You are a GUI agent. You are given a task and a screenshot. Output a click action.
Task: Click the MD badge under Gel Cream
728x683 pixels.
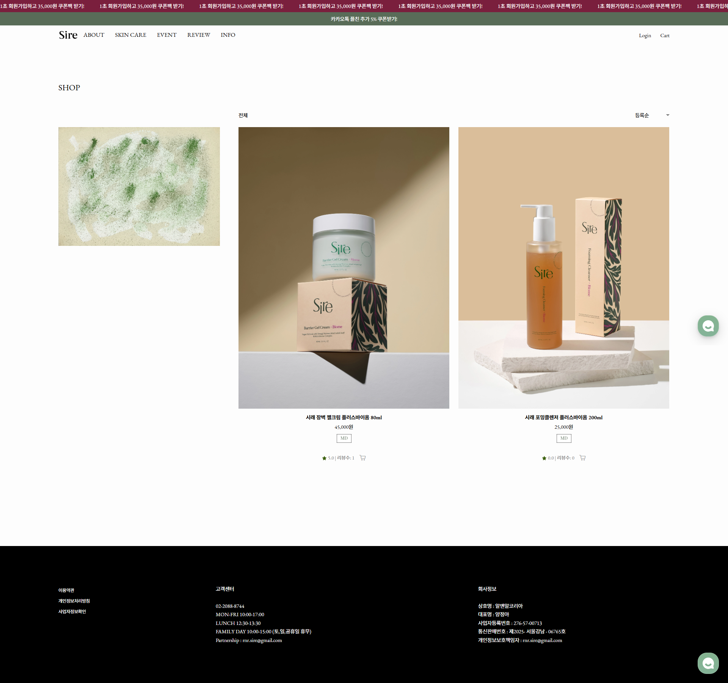pyautogui.click(x=344, y=438)
